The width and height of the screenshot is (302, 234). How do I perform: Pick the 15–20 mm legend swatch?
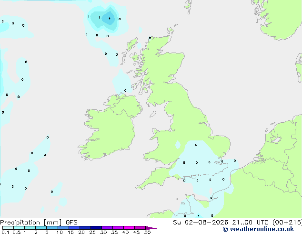[x=74, y=228]
